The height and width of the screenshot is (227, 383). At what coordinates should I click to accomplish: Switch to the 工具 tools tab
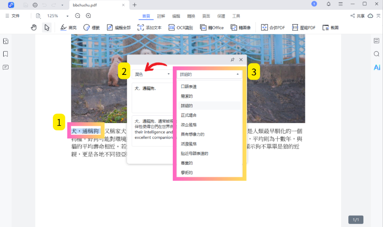pyautogui.click(x=236, y=16)
